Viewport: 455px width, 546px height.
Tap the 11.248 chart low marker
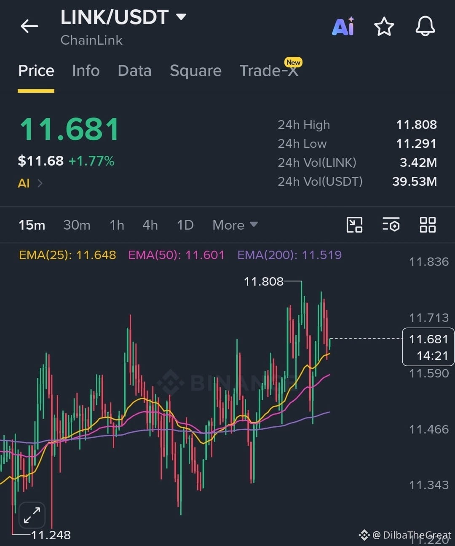(x=51, y=535)
